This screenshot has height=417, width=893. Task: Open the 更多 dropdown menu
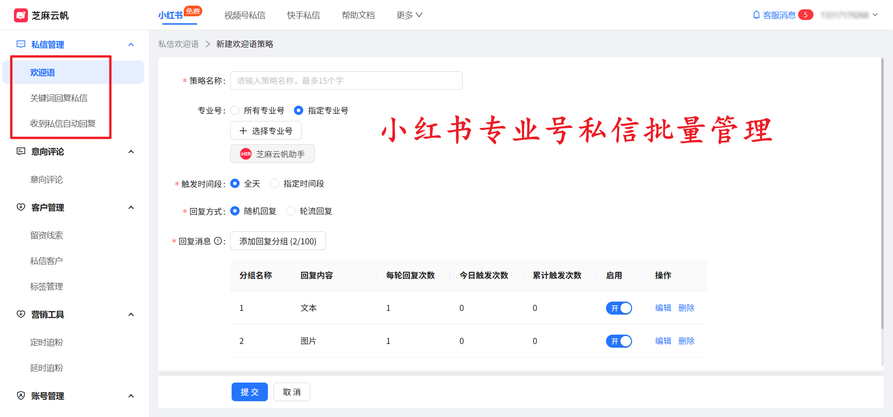coord(409,15)
